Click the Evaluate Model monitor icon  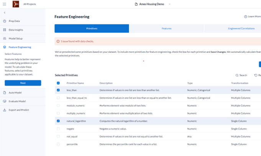5,101
